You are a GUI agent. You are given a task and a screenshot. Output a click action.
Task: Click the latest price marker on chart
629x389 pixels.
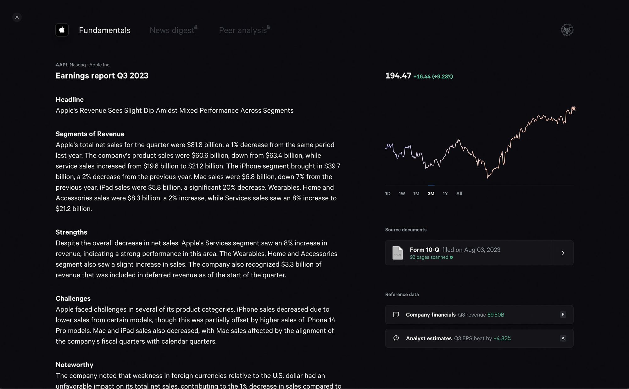tap(573, 108)
